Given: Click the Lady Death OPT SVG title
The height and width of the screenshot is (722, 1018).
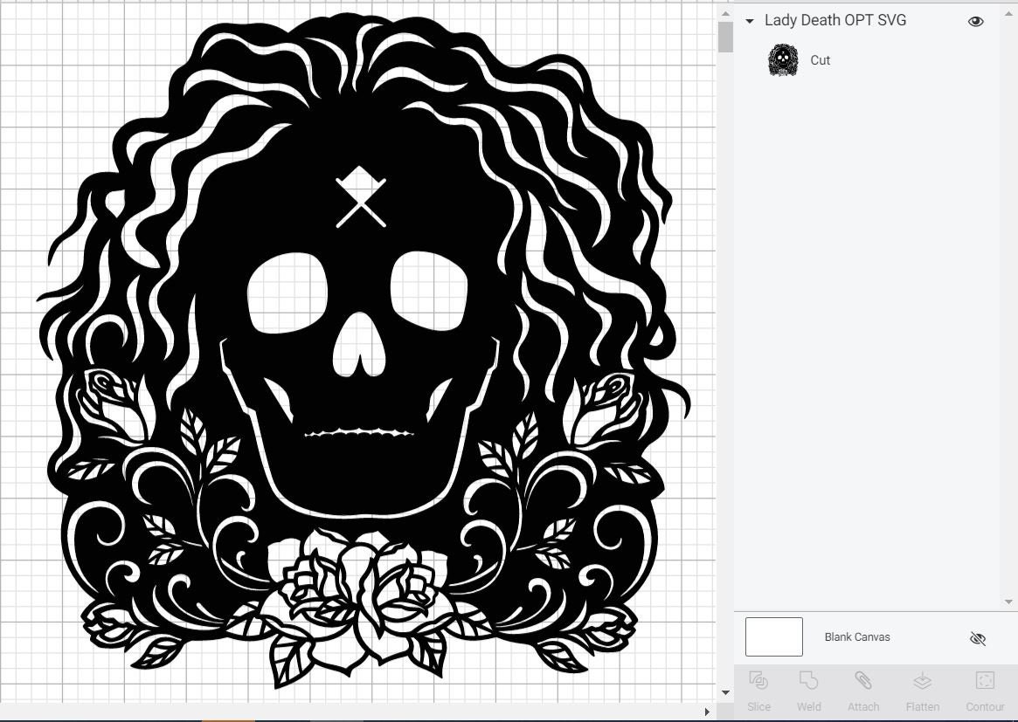Looking at the screenshot, I should click(834, 20).
